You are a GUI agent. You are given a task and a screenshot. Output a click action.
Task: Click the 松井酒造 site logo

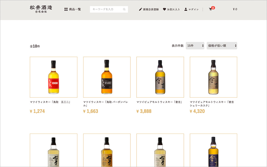point(41,9)
